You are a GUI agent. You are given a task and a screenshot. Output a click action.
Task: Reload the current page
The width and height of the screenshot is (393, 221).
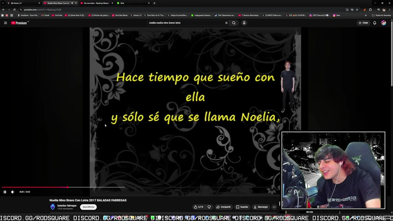(x=14, y=10)
